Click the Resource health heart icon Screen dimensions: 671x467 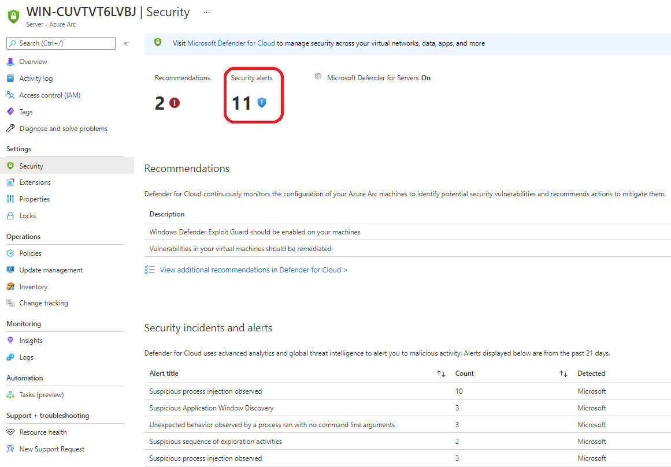pyautogui.click(x=10, y=432)
